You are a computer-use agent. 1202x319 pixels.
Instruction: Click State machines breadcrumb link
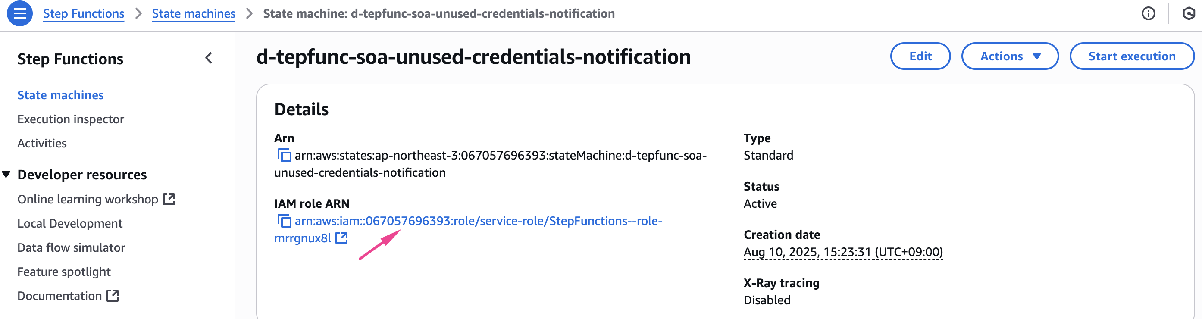pyautogui.click(x=193, y=13)
